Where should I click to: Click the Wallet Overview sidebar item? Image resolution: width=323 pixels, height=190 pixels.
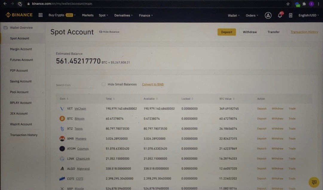tap(21, 27)
